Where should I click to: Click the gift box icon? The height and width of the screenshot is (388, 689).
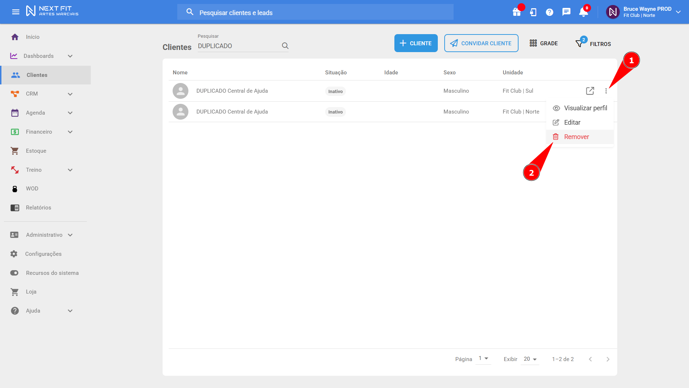pos(517,12)
